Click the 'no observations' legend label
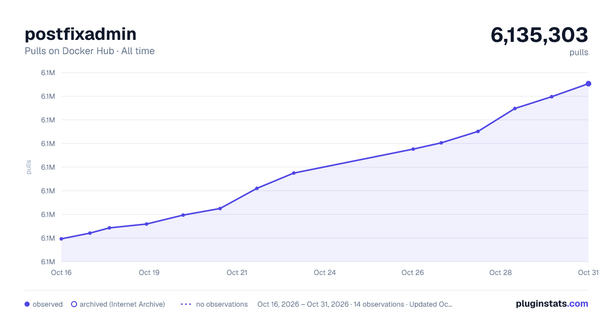Screen dimensions: 613x322 [222, 304]
